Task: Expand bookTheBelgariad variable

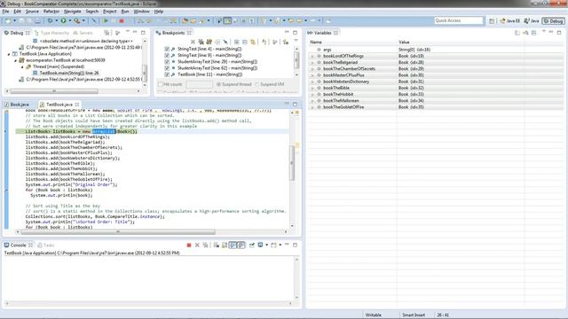Action: [312, 63]
